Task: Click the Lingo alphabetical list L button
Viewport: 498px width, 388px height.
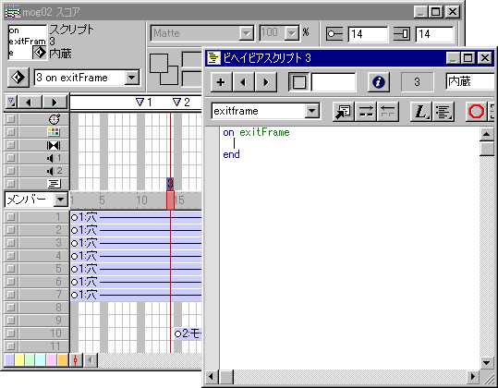Action: (420, 111)
